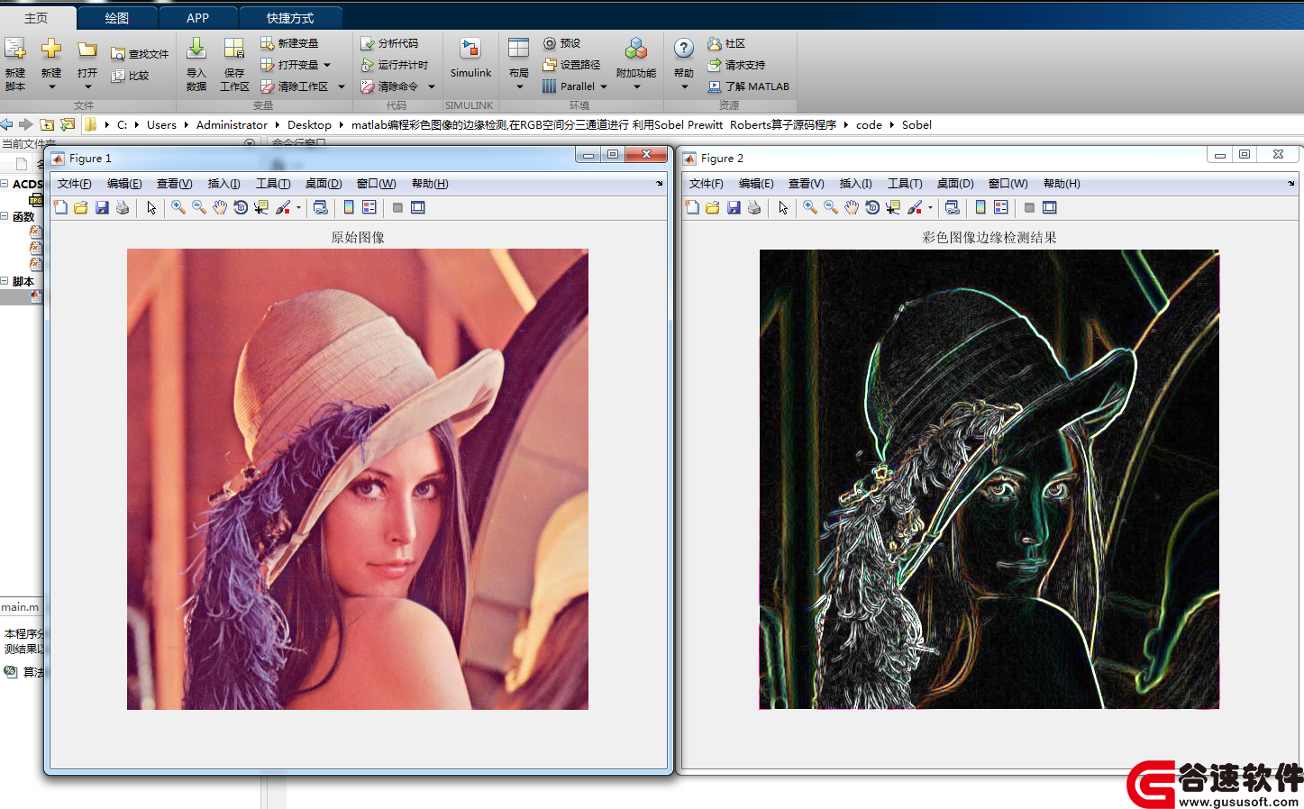Collapse the 函数 group in the file panel
This screenshot has height=809, width=1304.
pos(5,216)
